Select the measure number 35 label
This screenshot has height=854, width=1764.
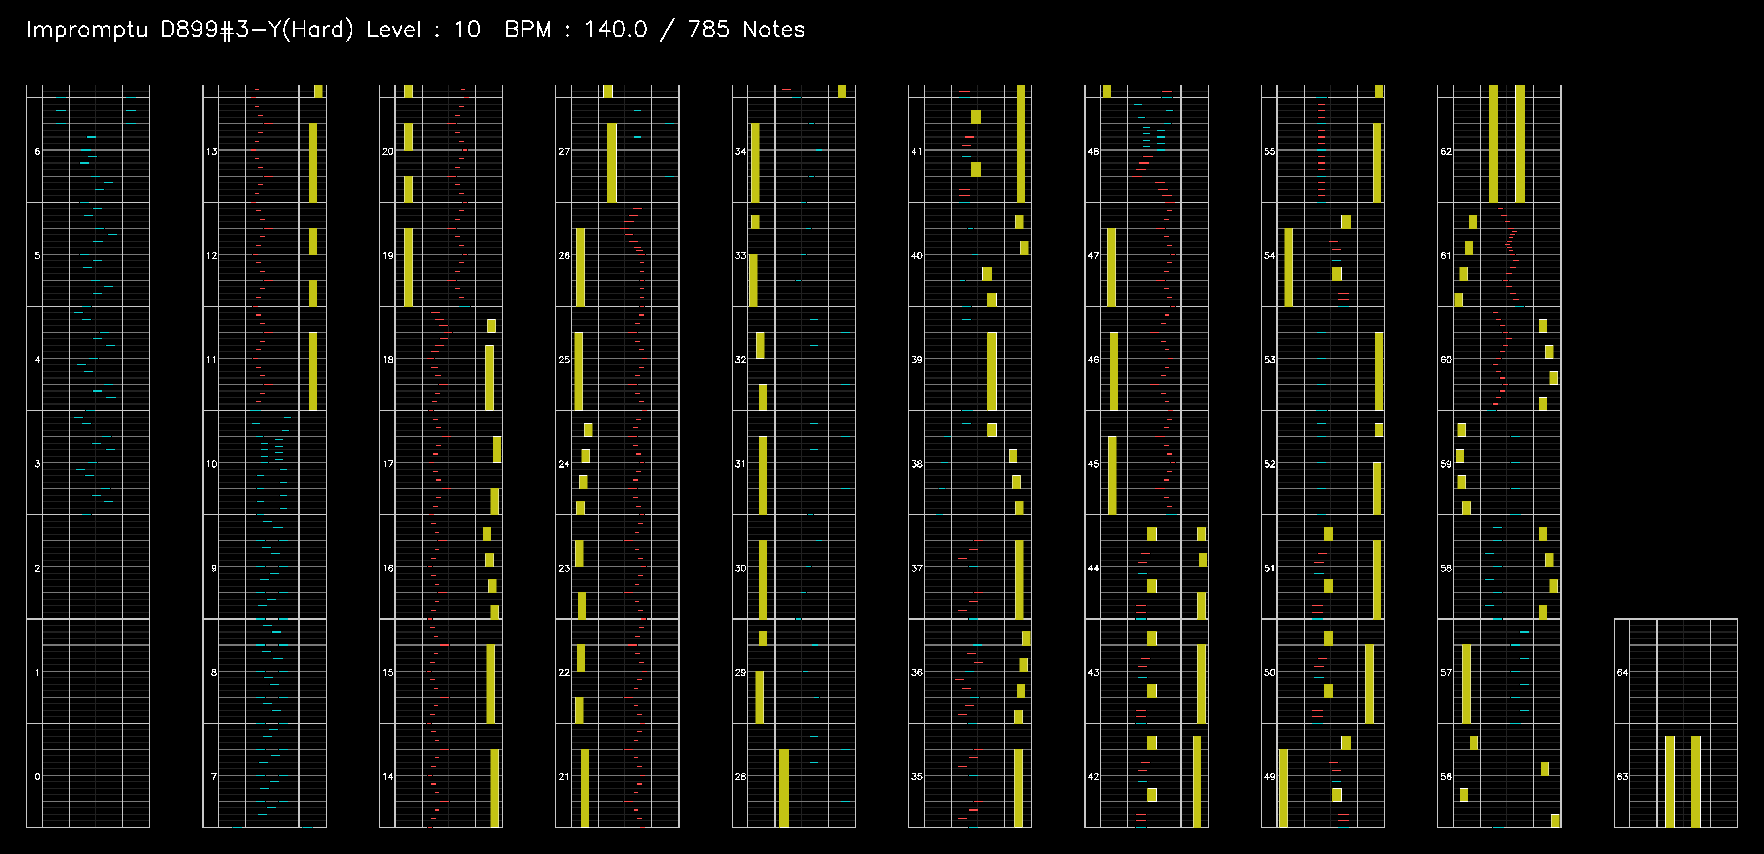pyautogui.click(x=917, y=776)
